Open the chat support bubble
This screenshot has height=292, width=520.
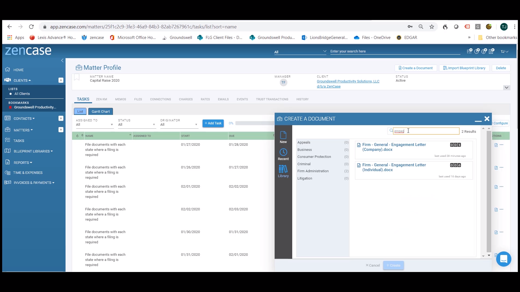pos(503,259)
